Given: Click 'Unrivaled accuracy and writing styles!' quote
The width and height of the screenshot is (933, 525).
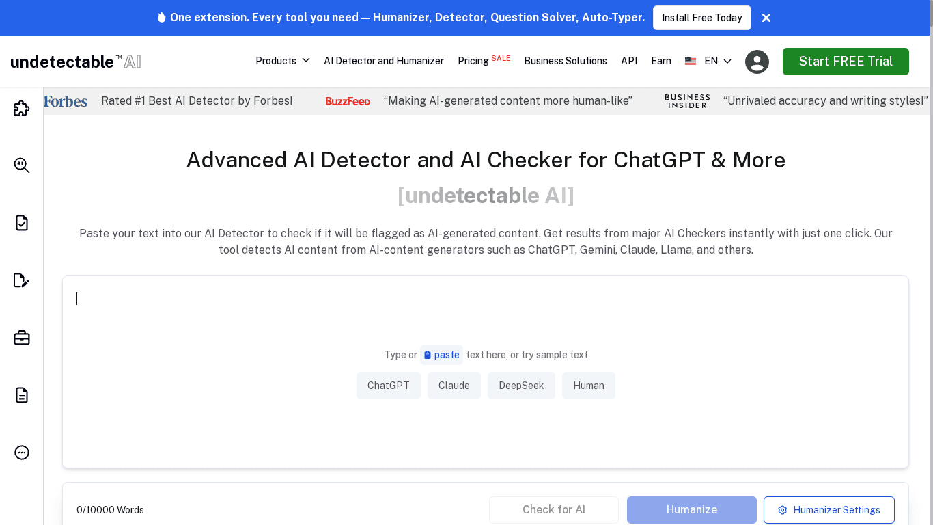Looking at the screenshot, I should (x=826, y=101).
